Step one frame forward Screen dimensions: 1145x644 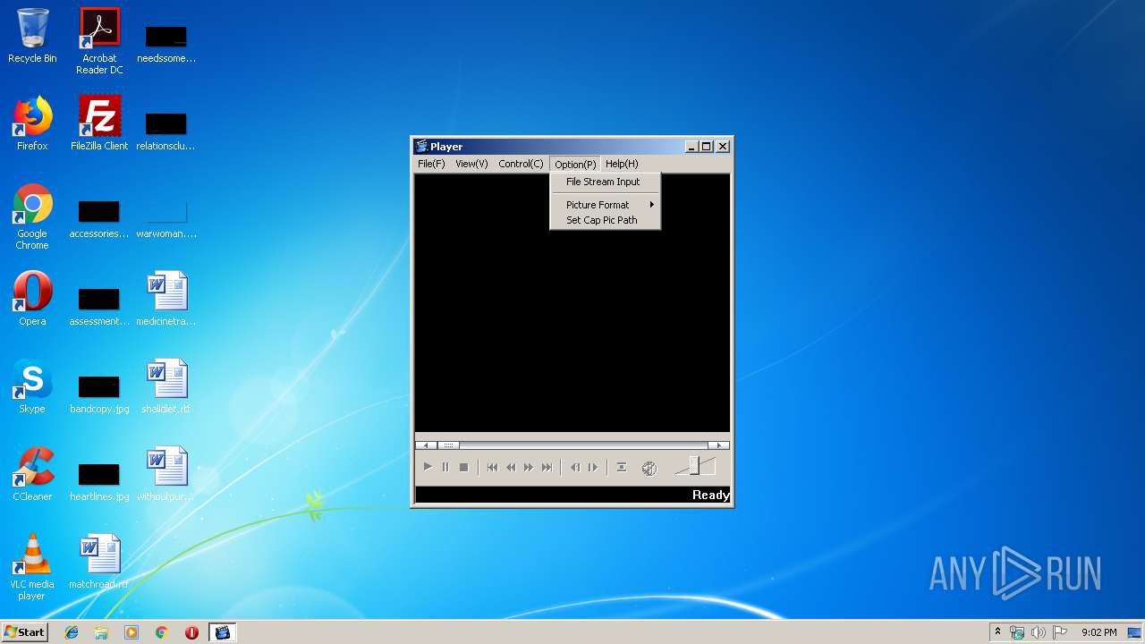[x=593, y=467]
